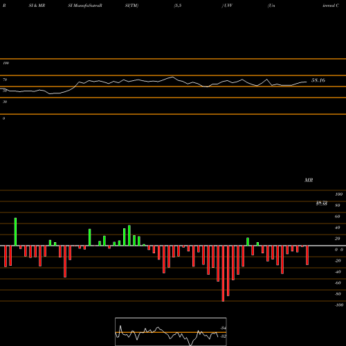Click the MR axis label -40

[x=338, y=272]
